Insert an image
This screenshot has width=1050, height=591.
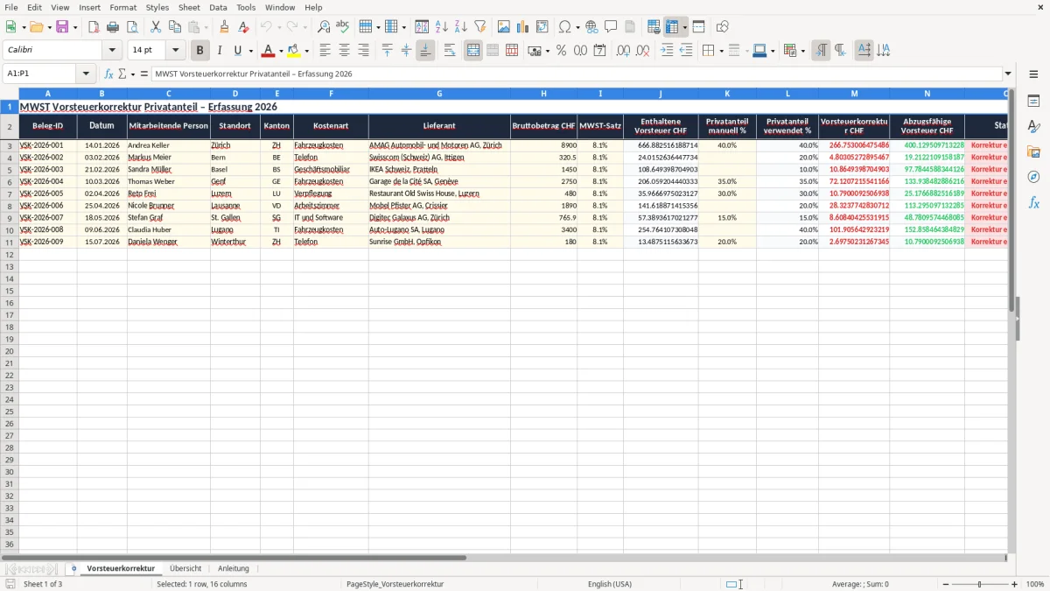(x=504, y=27)
